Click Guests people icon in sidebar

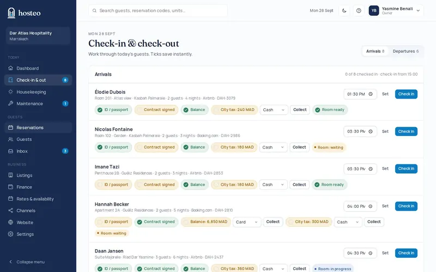tap(10, 139)
